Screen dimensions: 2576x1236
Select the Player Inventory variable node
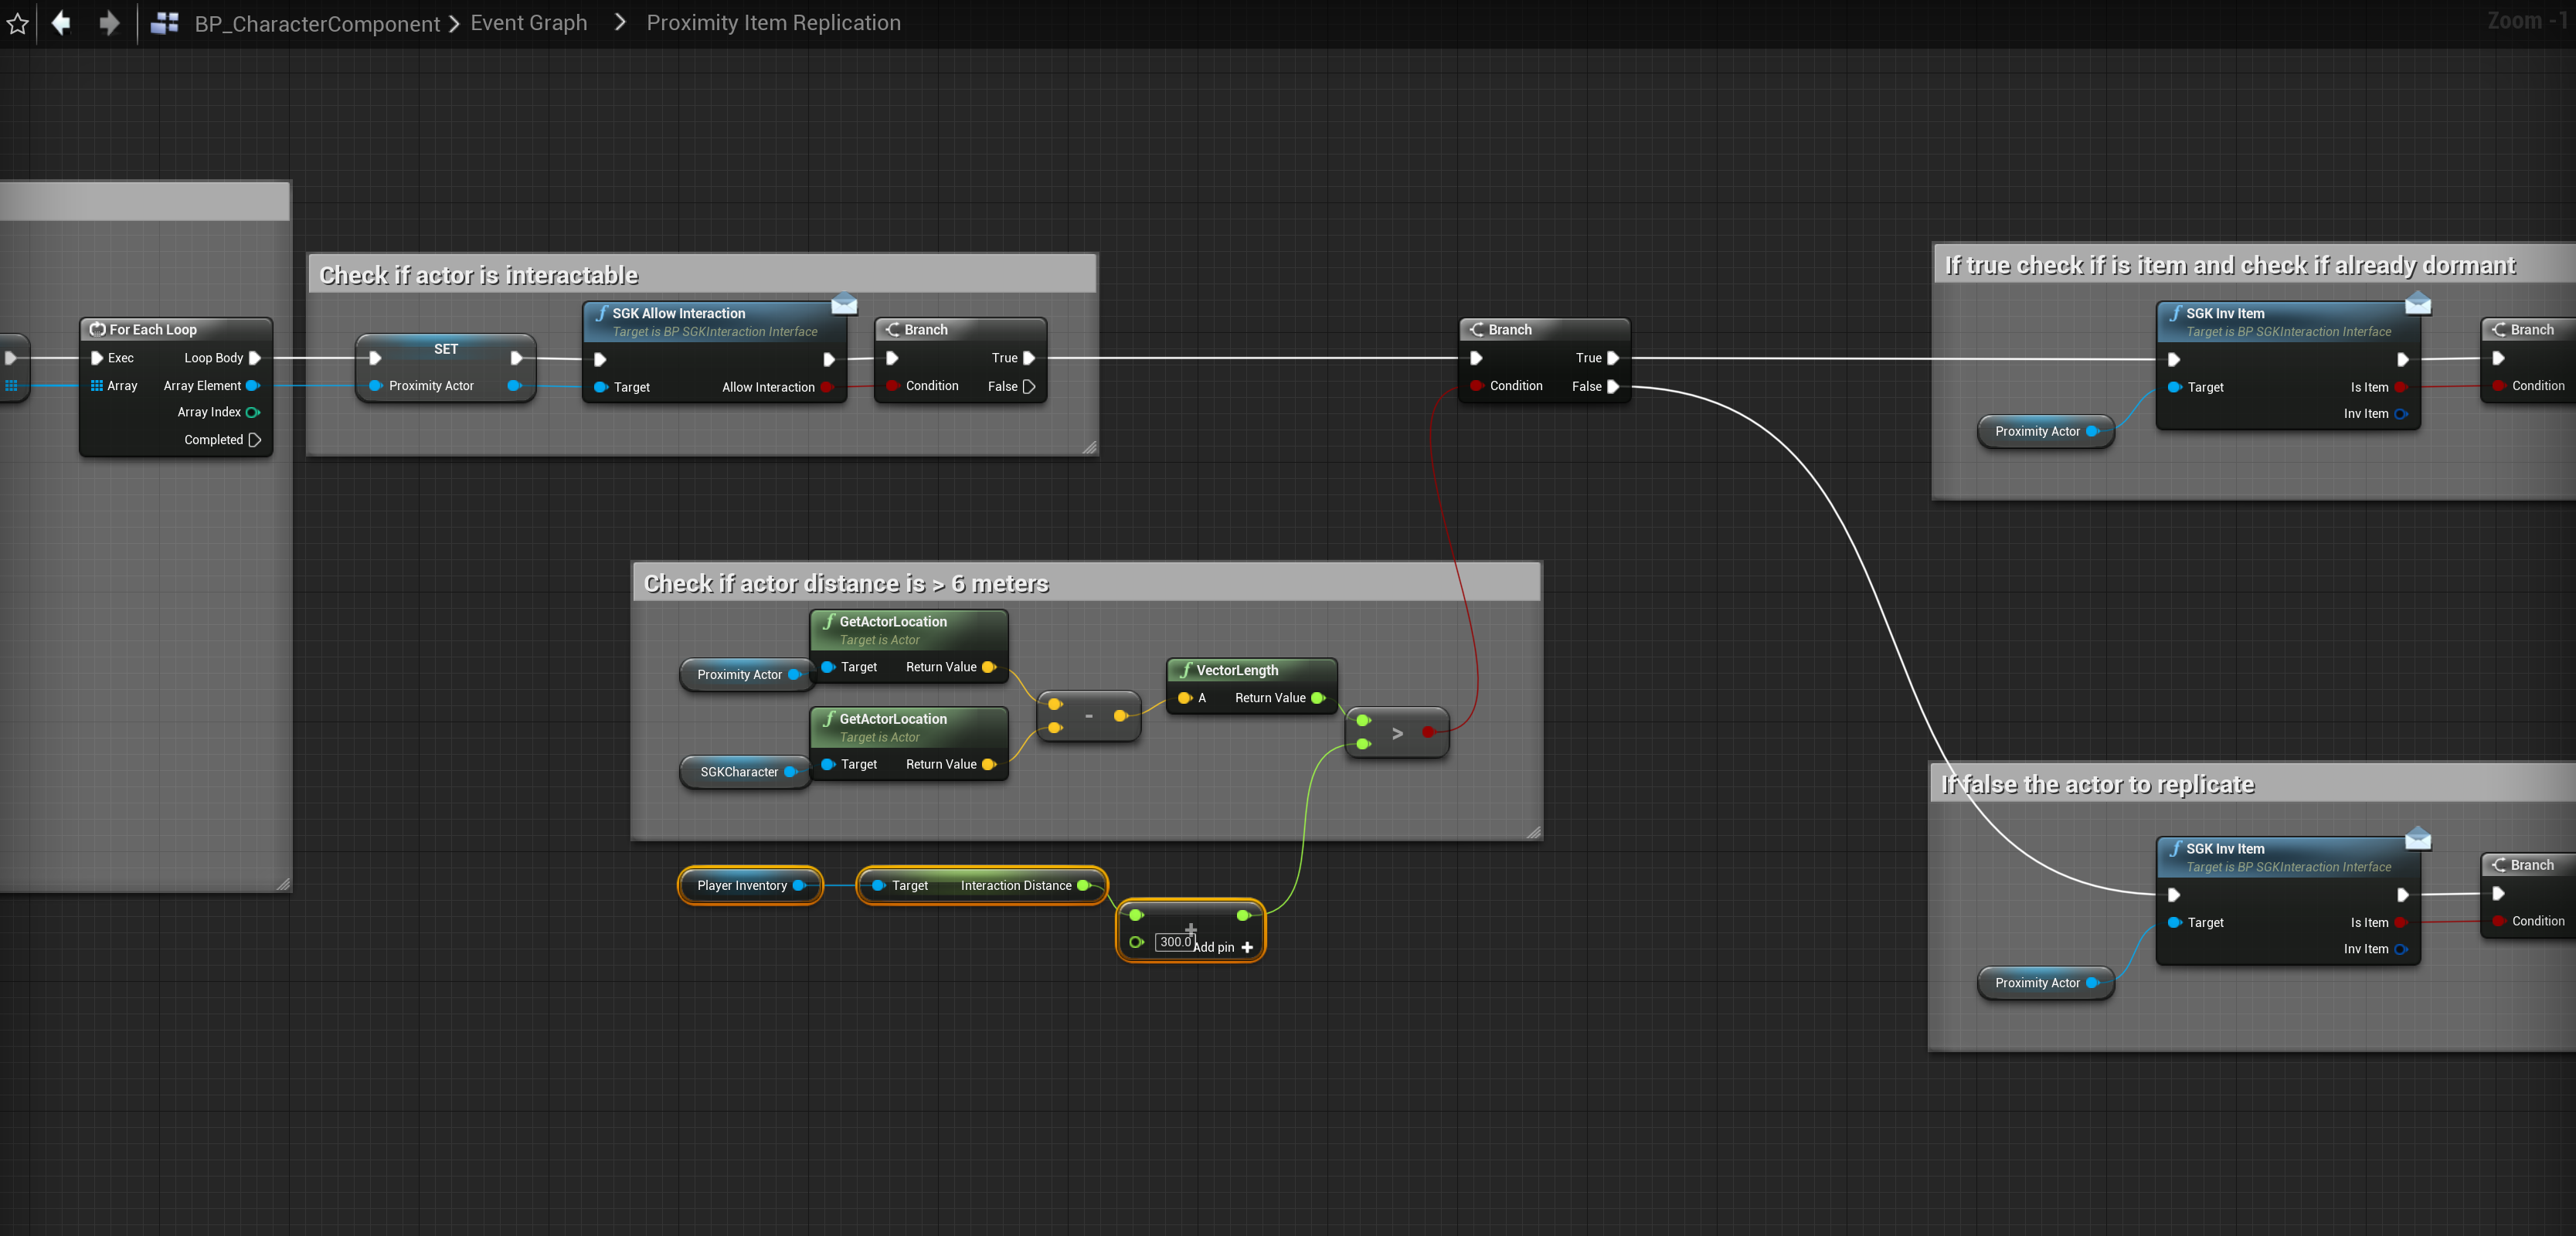click(742, 886)
